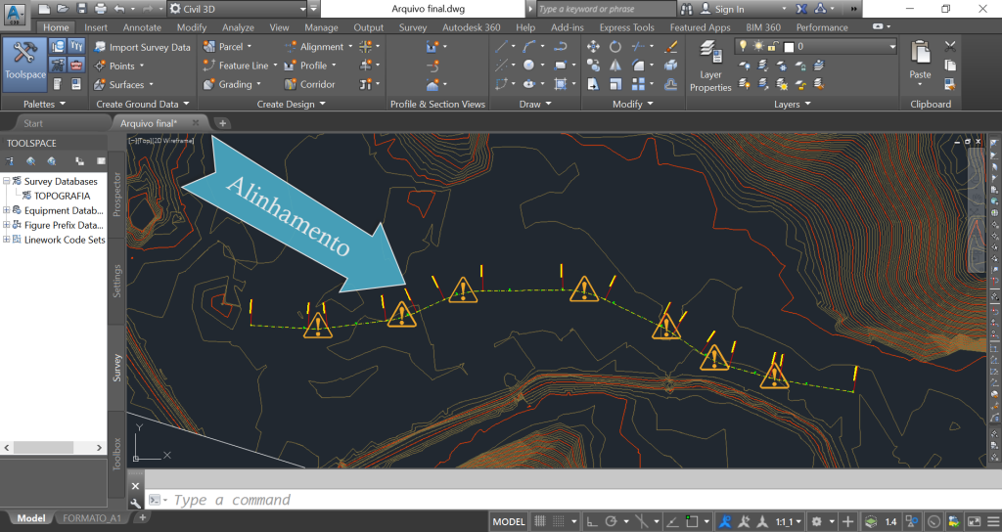Open the Alignment dropdown
1002x532 pixels.
323,47
